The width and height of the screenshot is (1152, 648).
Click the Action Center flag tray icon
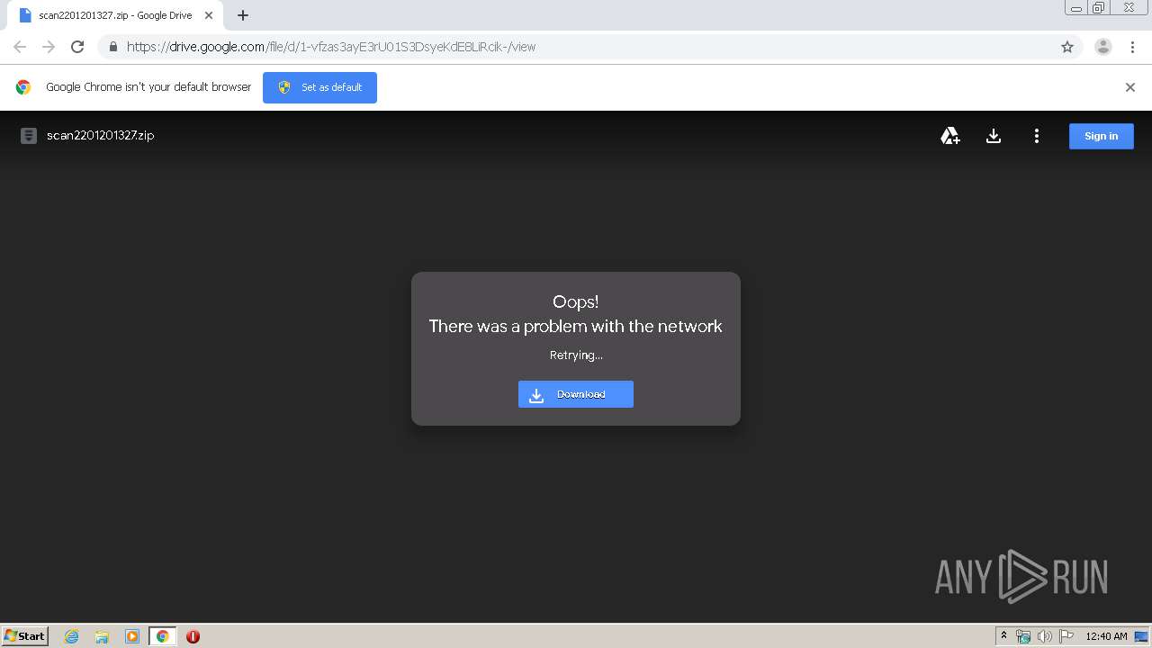coord(1066,636)
